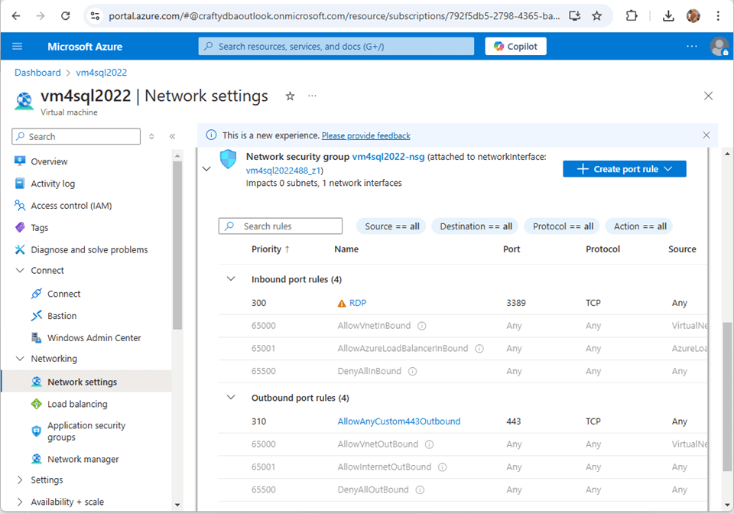
Task: Open the vm4sql2022-nsg security group link
Action: (388, 157)
